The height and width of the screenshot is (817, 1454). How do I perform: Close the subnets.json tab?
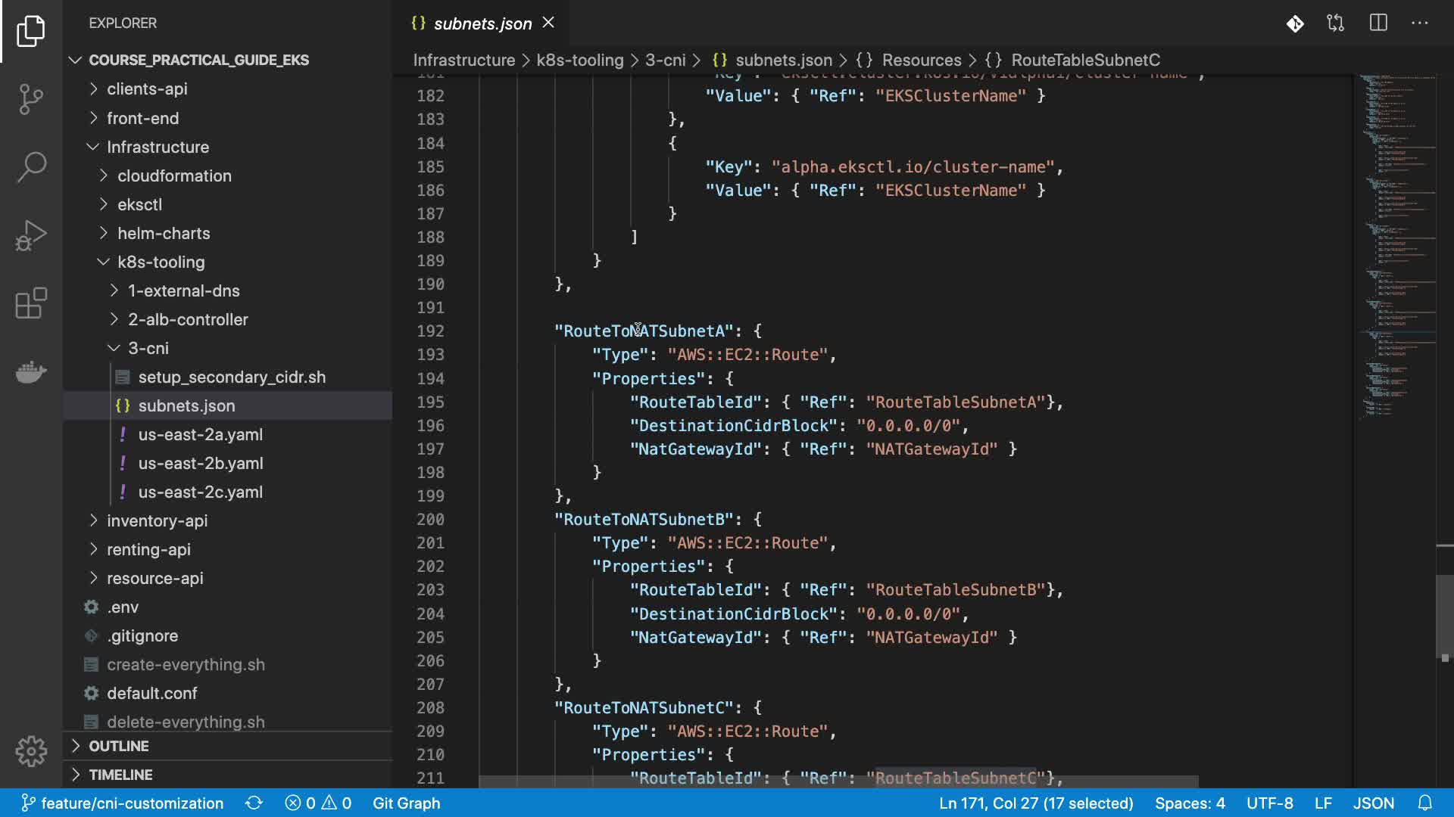tap(549, 23)
